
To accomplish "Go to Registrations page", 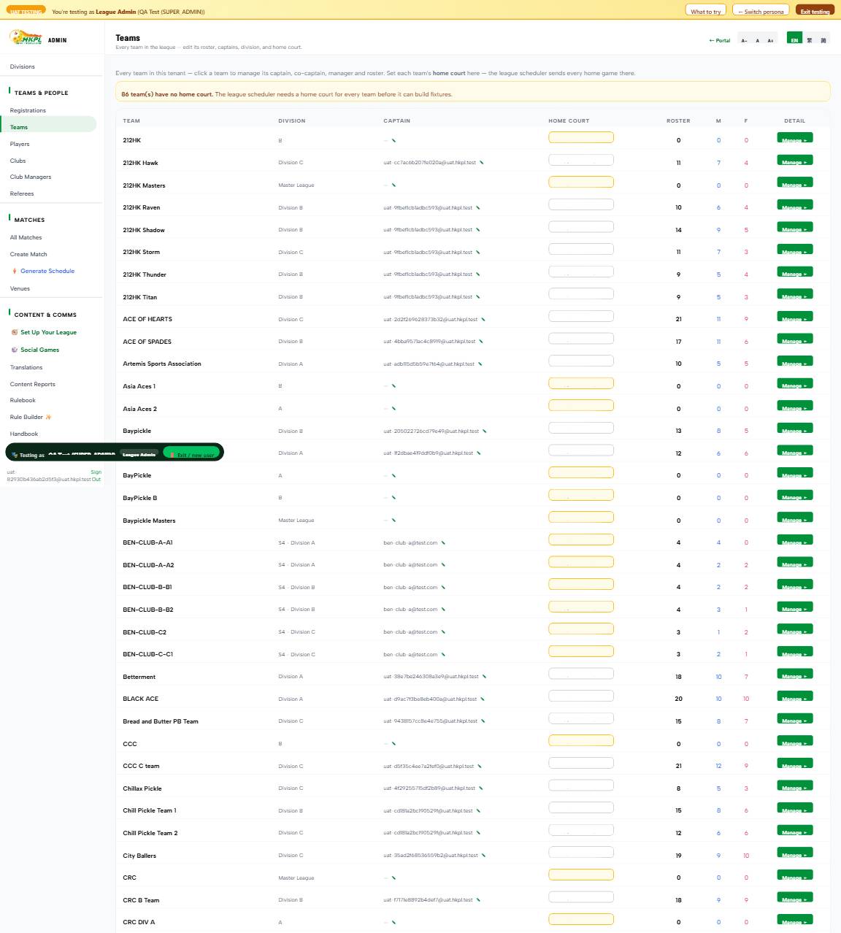I will (x=28, y=110).
